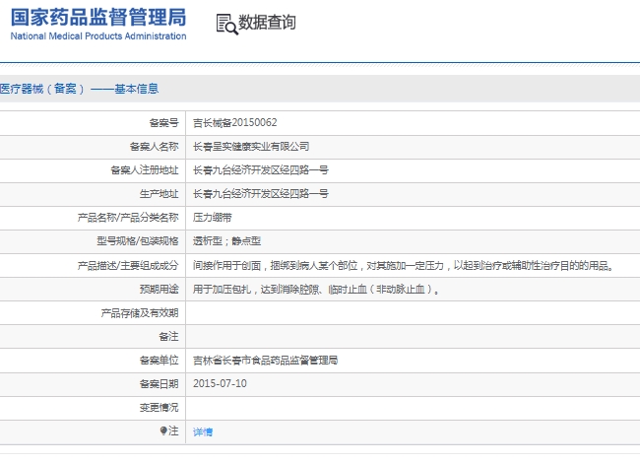
Task: Select the production address value in 生产地址 row
Action: pyautogui.click(x=260, y=193)
